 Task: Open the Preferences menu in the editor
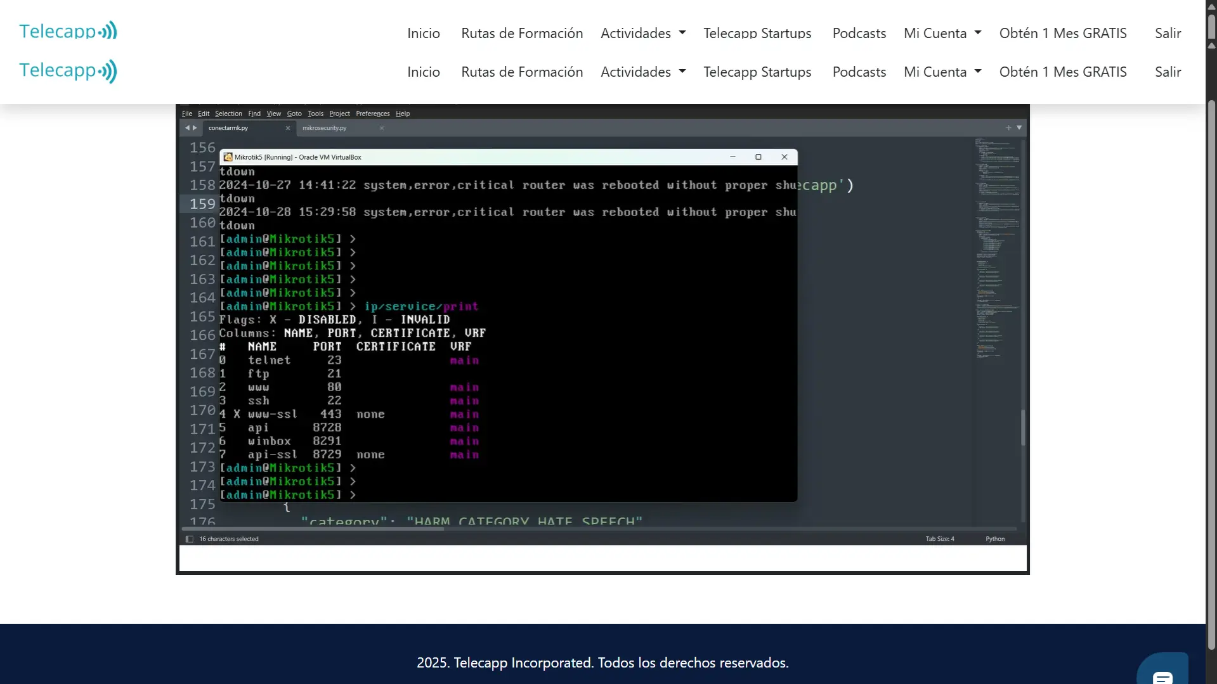(372, 114)
